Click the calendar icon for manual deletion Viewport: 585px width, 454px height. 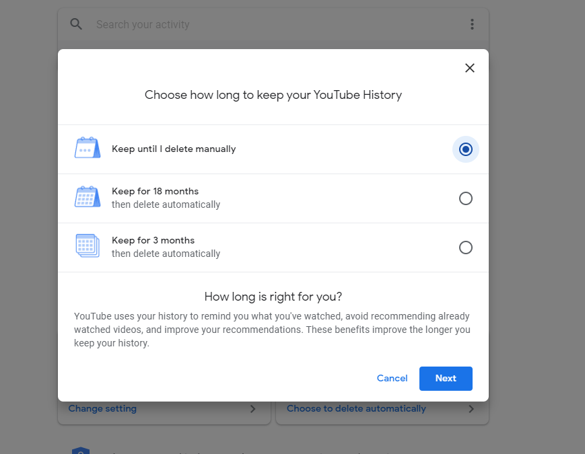click(x=88, y=149)
